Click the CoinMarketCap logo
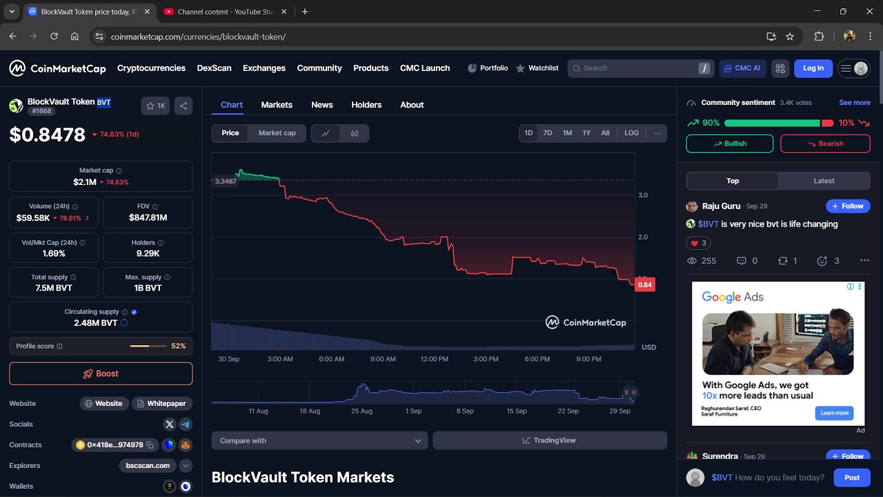Viewport: 883px width, 497px height. 57,68
